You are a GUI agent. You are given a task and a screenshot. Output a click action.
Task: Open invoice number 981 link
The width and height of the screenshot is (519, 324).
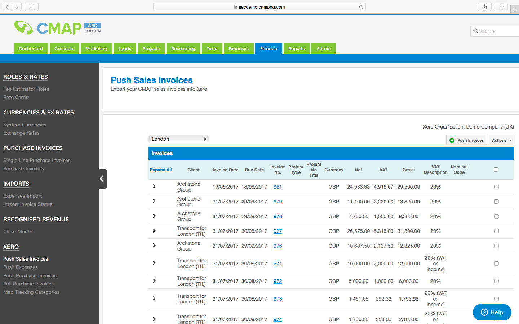[x=278, y=187]
